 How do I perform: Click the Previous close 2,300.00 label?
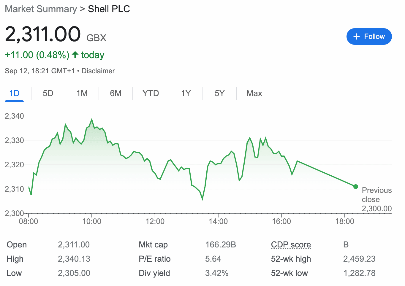click(x=377, y=199)
